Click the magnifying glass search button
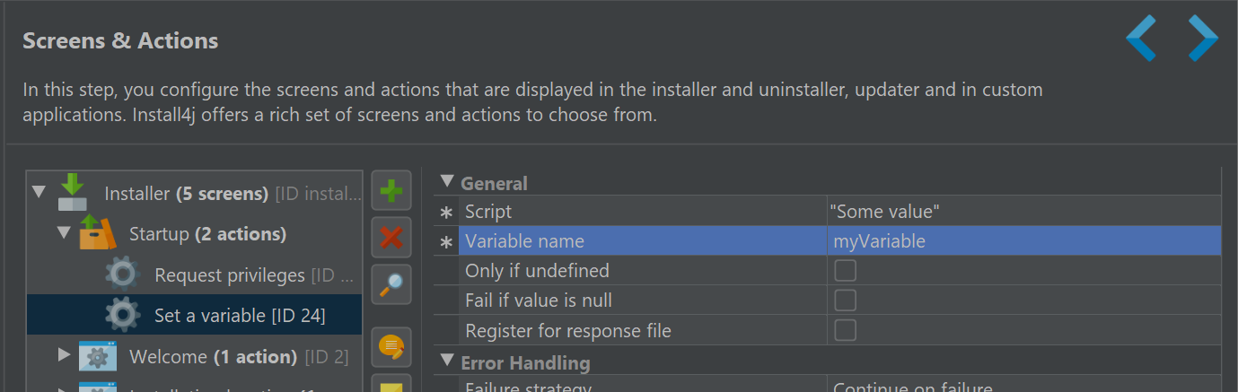The width and height of the screenshot is (1238, 392). (391, 284)
